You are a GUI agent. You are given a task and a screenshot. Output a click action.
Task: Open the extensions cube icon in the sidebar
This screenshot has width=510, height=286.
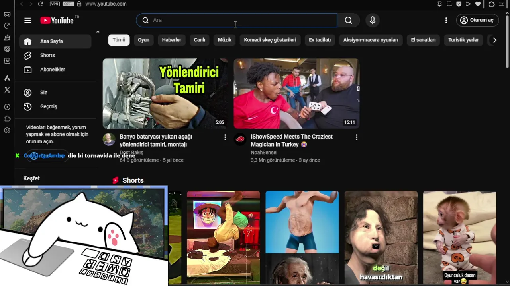click(x=7, y=119)
